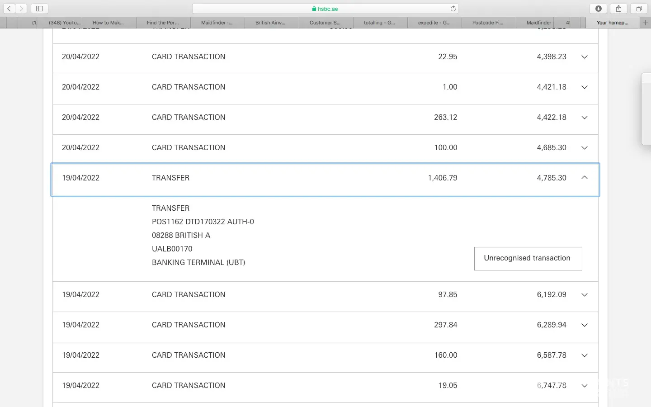Click the Share icon in toolbar

618,9
